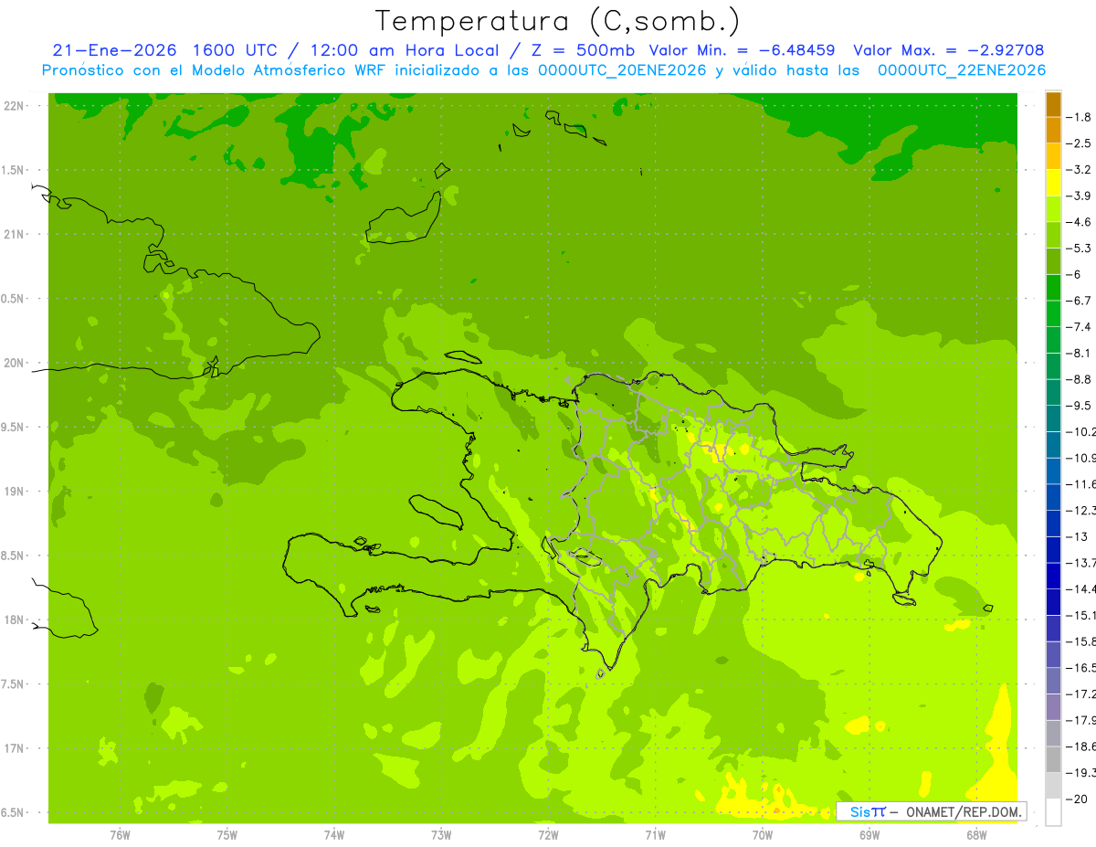The image size is (1096, 847).
Task: Click the '68W' longitude label
Action: click(x=976, y=835)
